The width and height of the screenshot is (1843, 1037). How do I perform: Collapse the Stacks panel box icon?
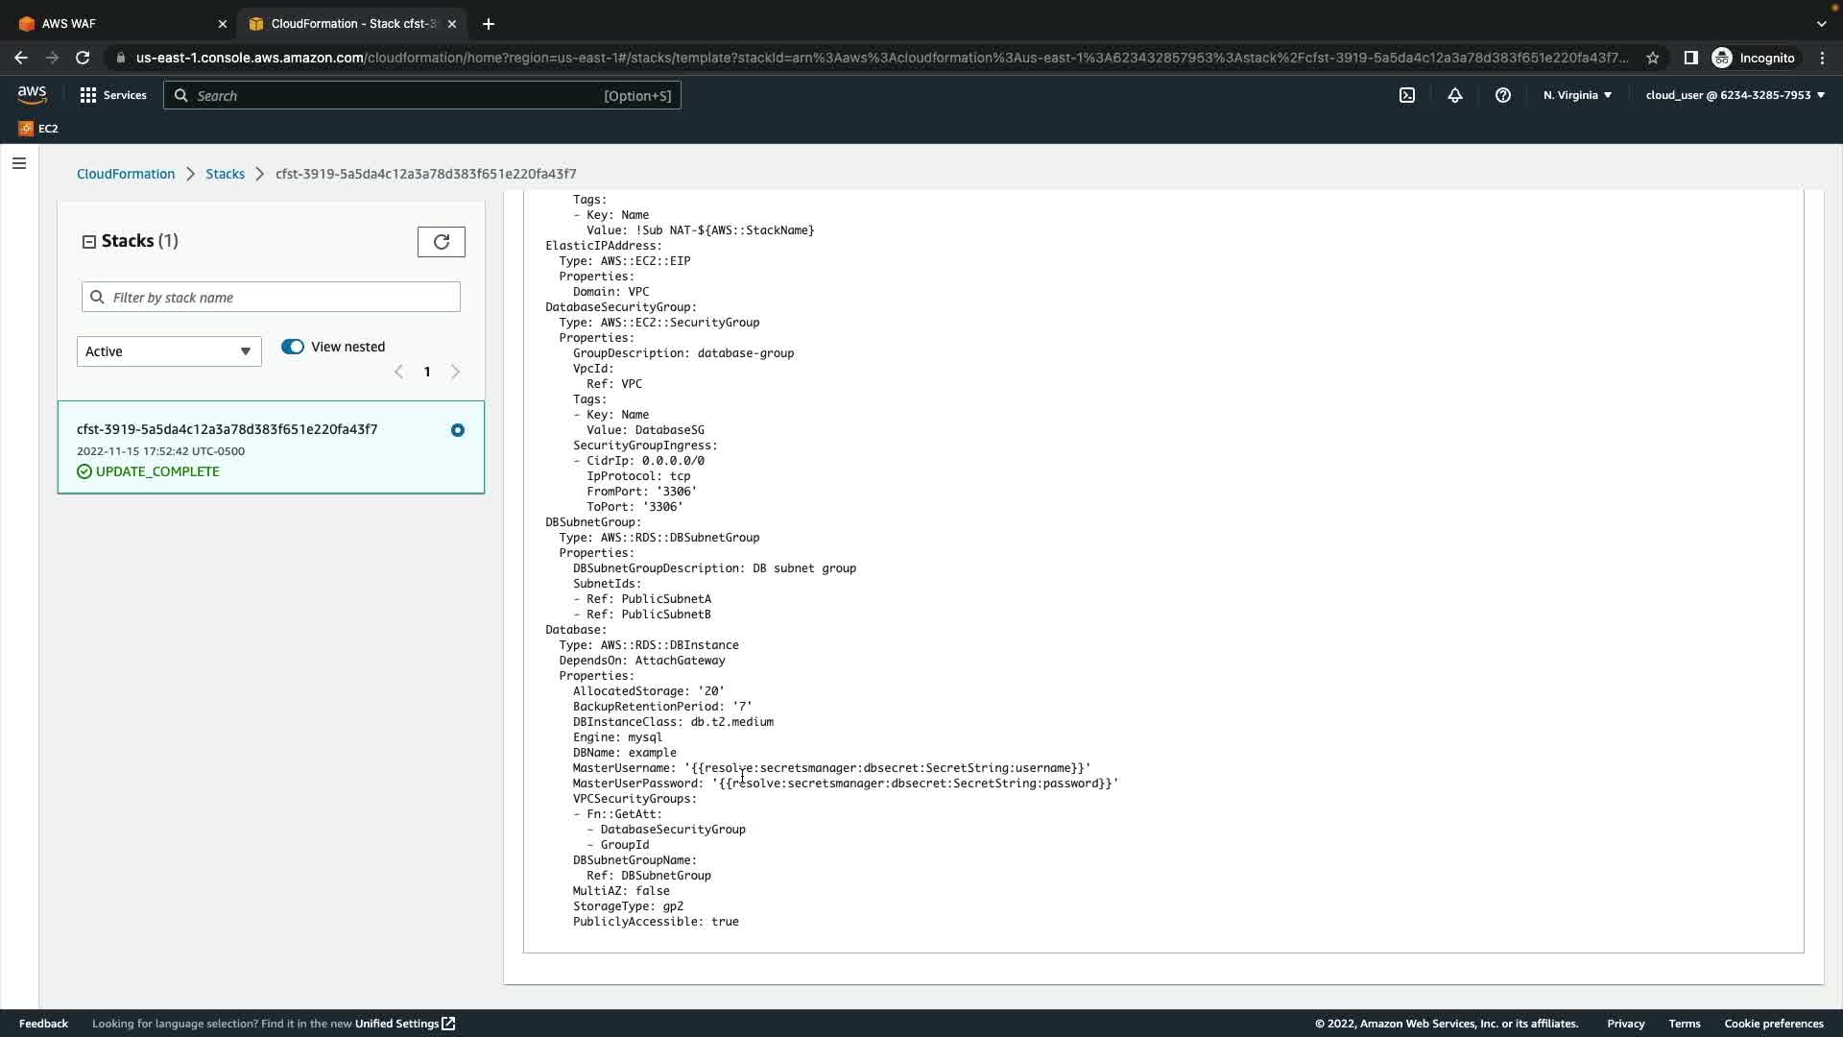pos(89,242)
